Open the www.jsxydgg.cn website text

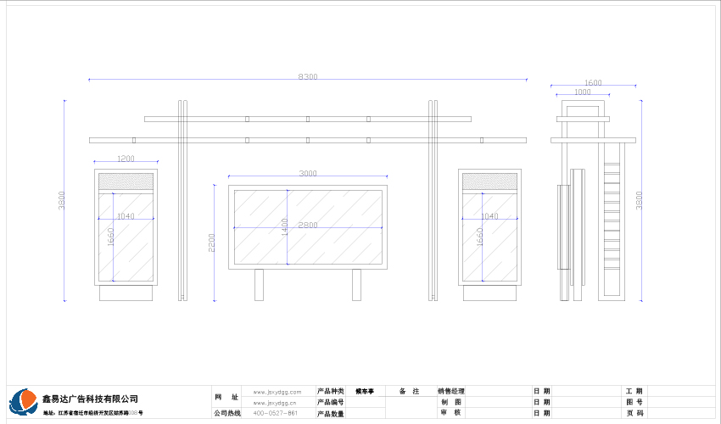pos(275,403)
